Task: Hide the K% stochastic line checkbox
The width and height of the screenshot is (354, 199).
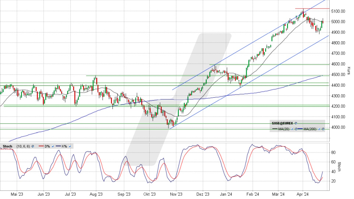Action: coord(70,146)
